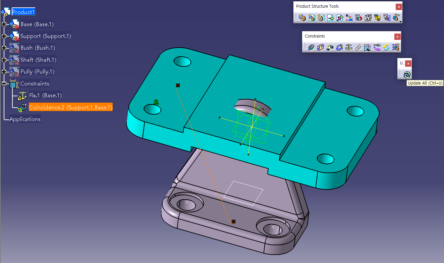Expand the Pully (Pully.1) tree node

(4, 71)
